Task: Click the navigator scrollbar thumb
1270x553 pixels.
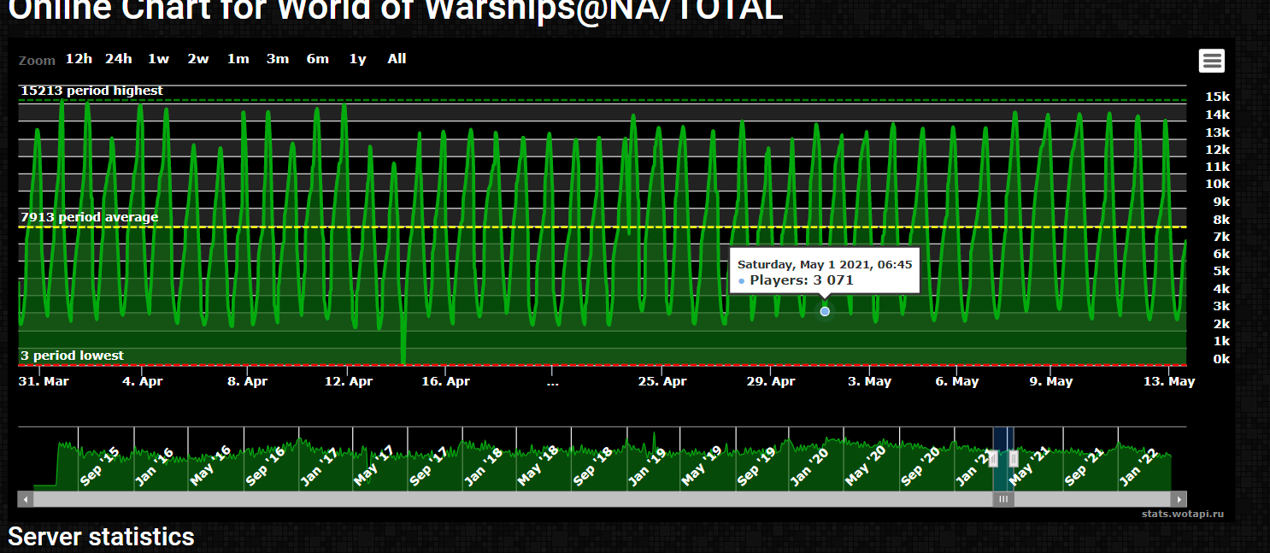Action: click(x=1003, y=499)
